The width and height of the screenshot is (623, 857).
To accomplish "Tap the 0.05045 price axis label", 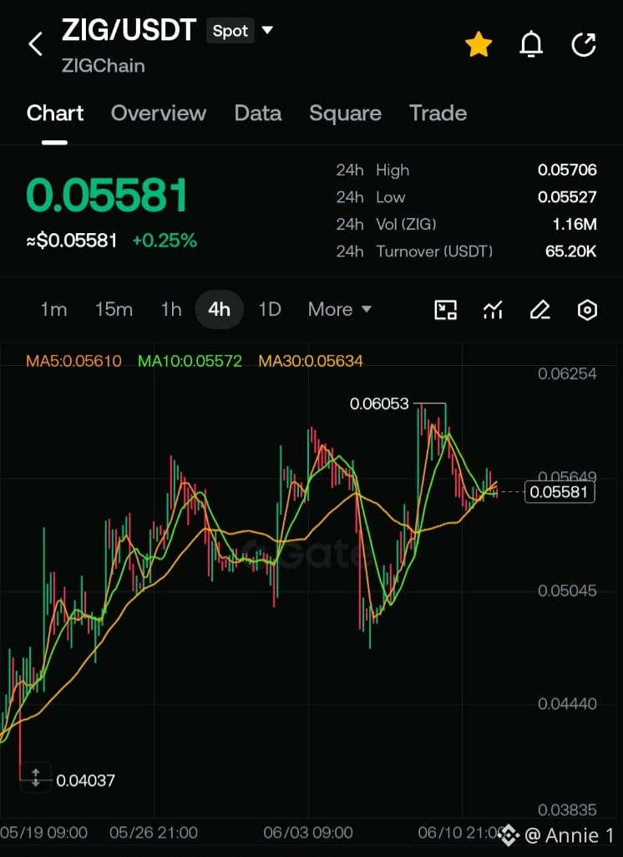I will (567, 591).
